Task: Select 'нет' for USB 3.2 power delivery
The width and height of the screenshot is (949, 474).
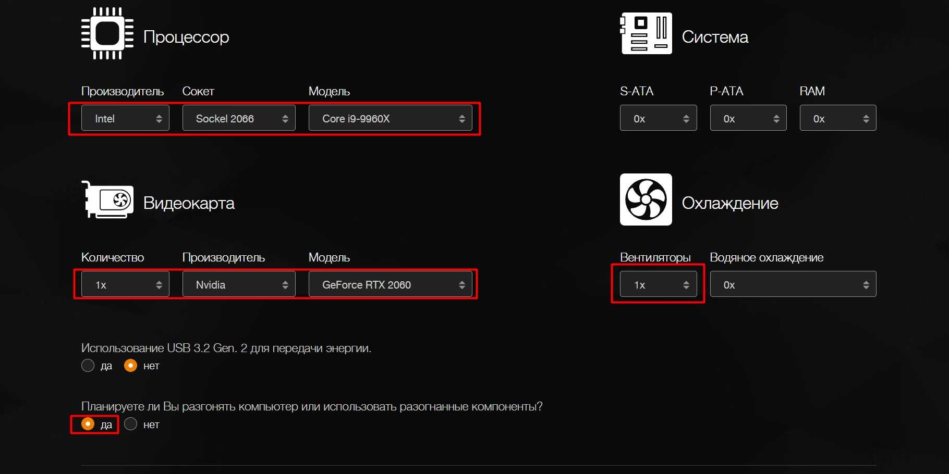Action: coord(131,366)
